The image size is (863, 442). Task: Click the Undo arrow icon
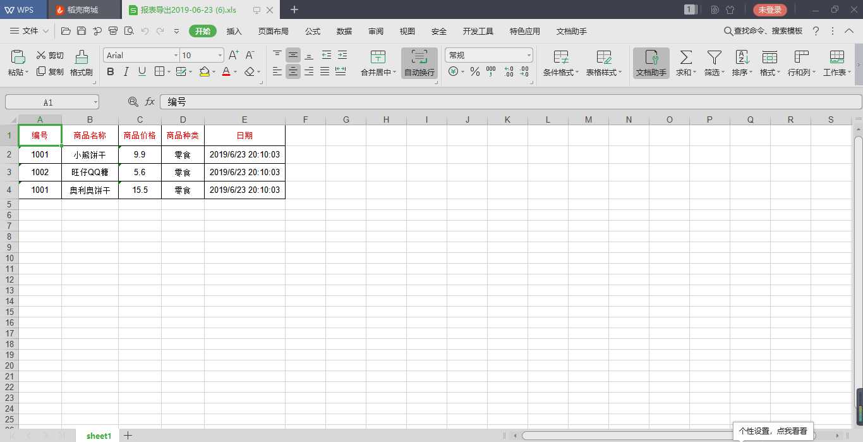tap(145, 31)
